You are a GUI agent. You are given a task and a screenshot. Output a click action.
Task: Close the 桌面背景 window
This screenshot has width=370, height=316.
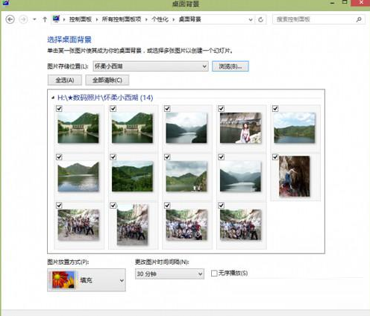361,3
